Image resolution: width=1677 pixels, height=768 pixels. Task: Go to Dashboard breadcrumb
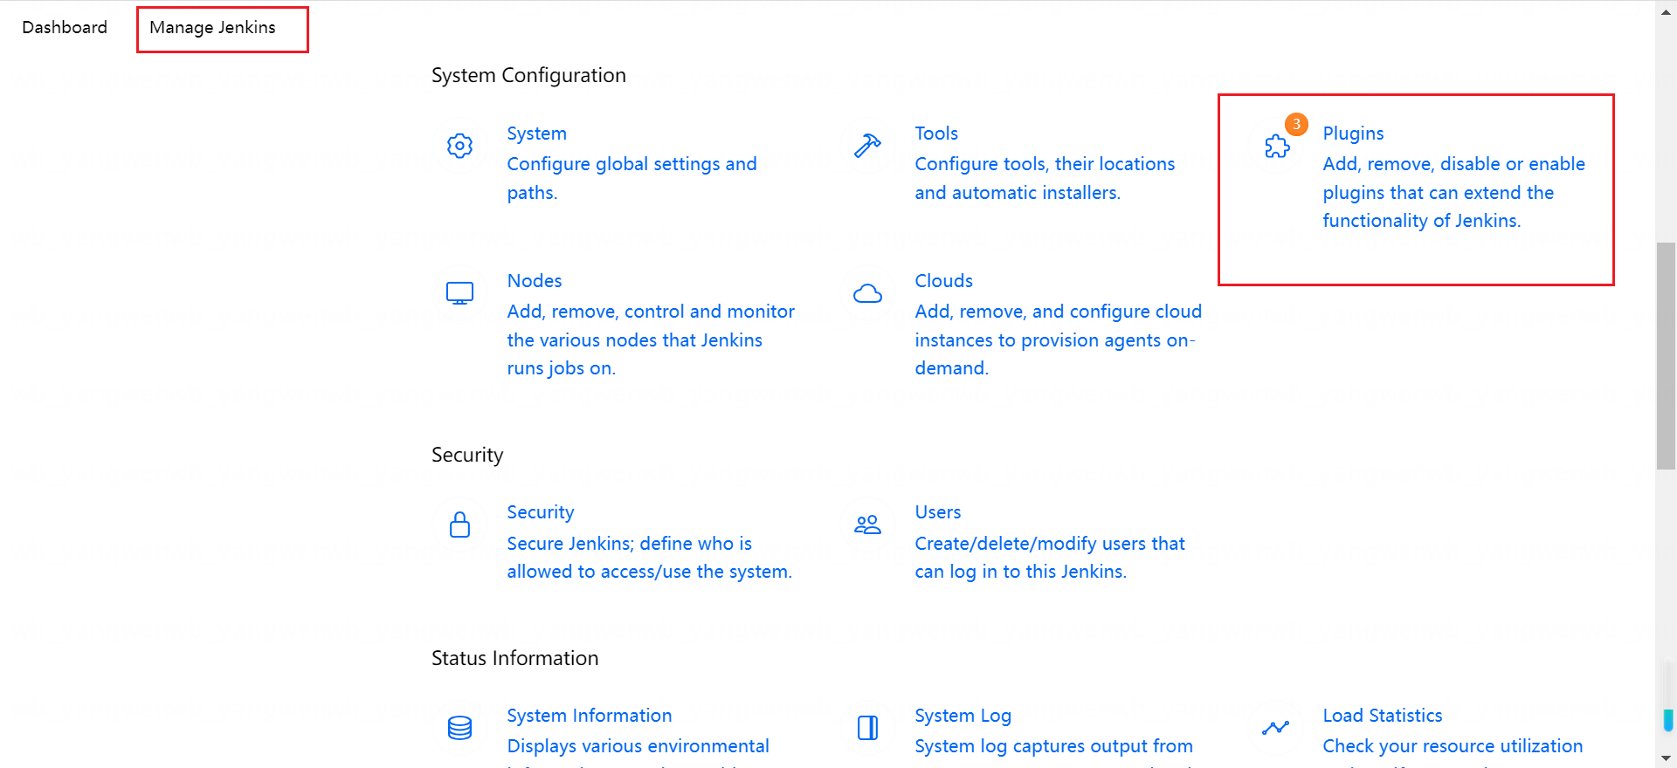point(65,27)
